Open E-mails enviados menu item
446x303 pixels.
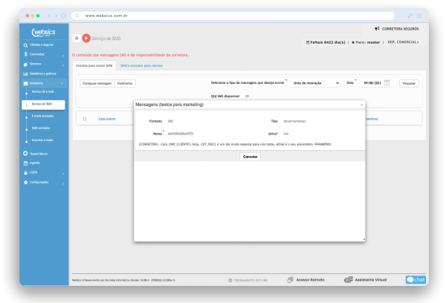click(42, 116)
